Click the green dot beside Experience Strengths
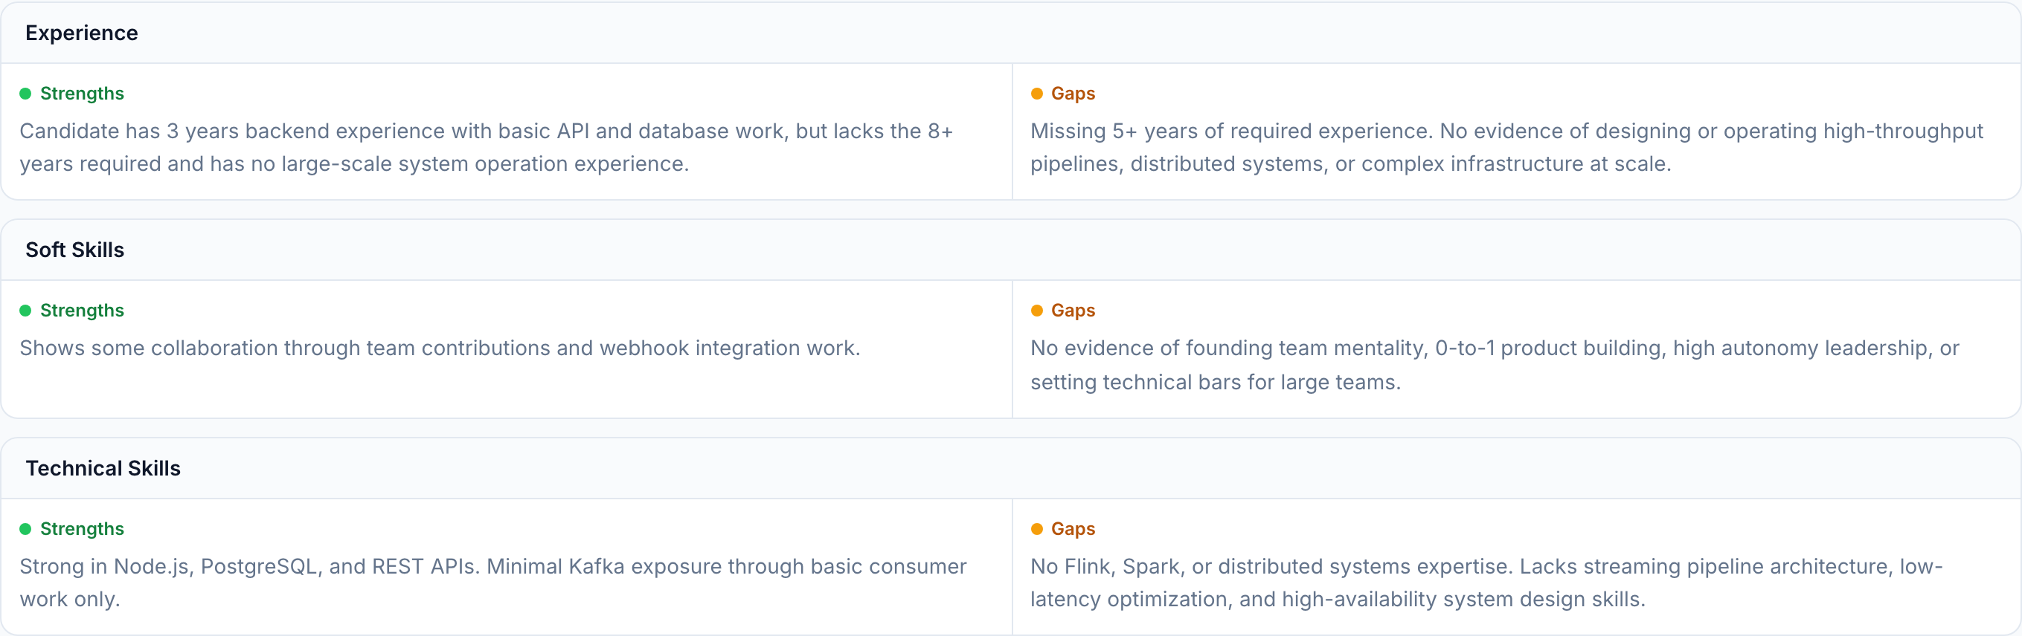 coord(25,94)
